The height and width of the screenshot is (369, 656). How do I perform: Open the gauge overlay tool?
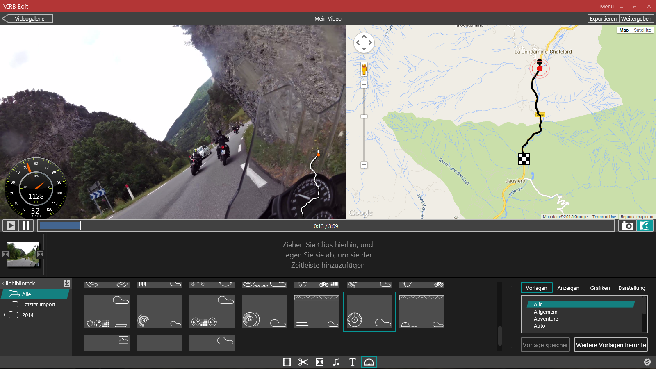point(369,362)
